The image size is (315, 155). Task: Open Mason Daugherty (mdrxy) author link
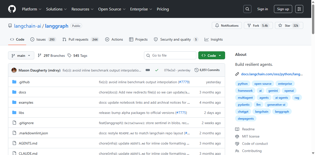tap(40, 70)
